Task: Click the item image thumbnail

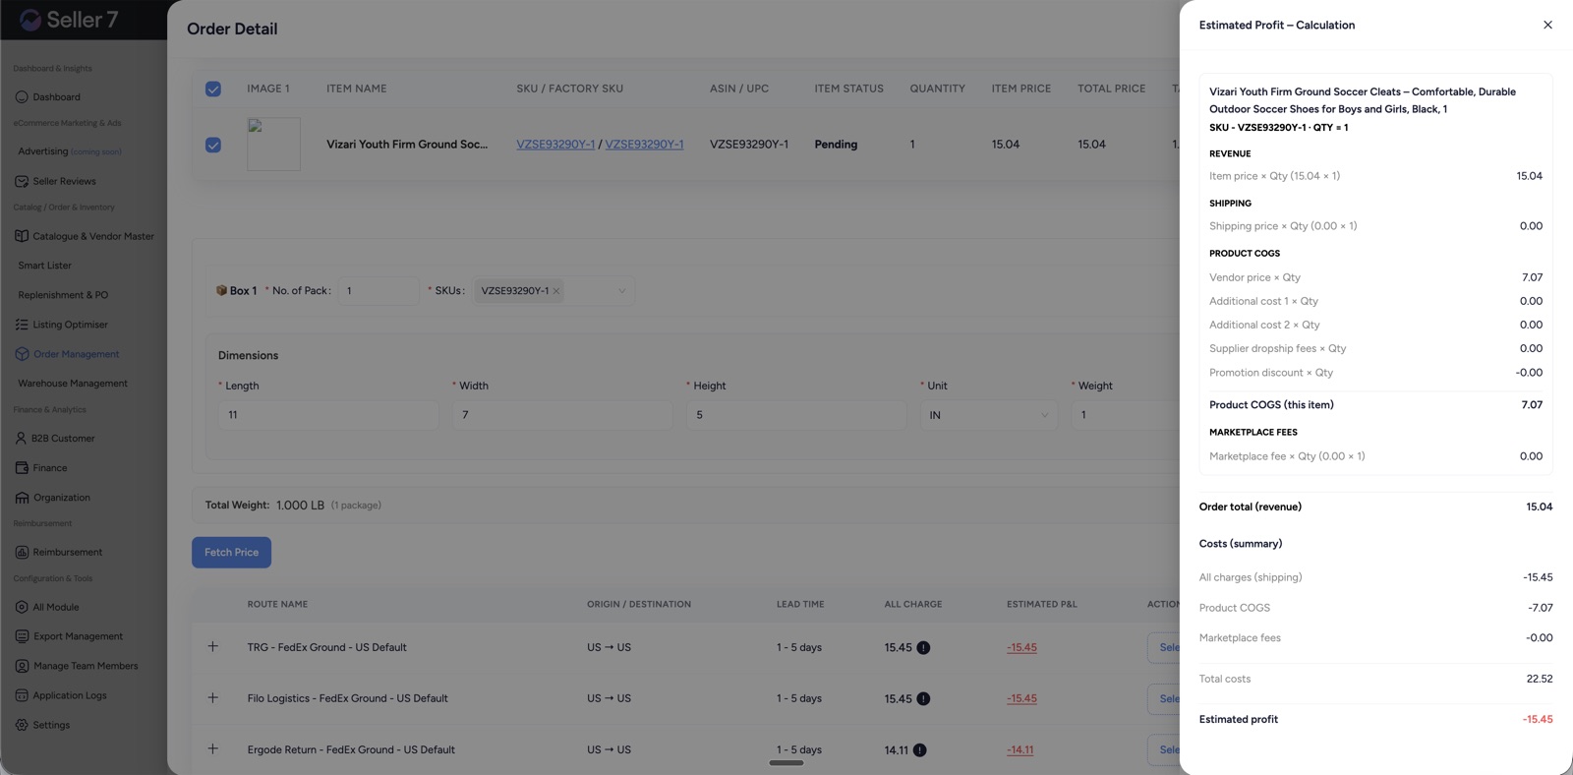Action: tap(273, 145)
